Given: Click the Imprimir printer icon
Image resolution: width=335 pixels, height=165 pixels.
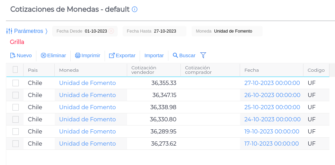Looking at the screenshot, I should (x=78, y=55).
